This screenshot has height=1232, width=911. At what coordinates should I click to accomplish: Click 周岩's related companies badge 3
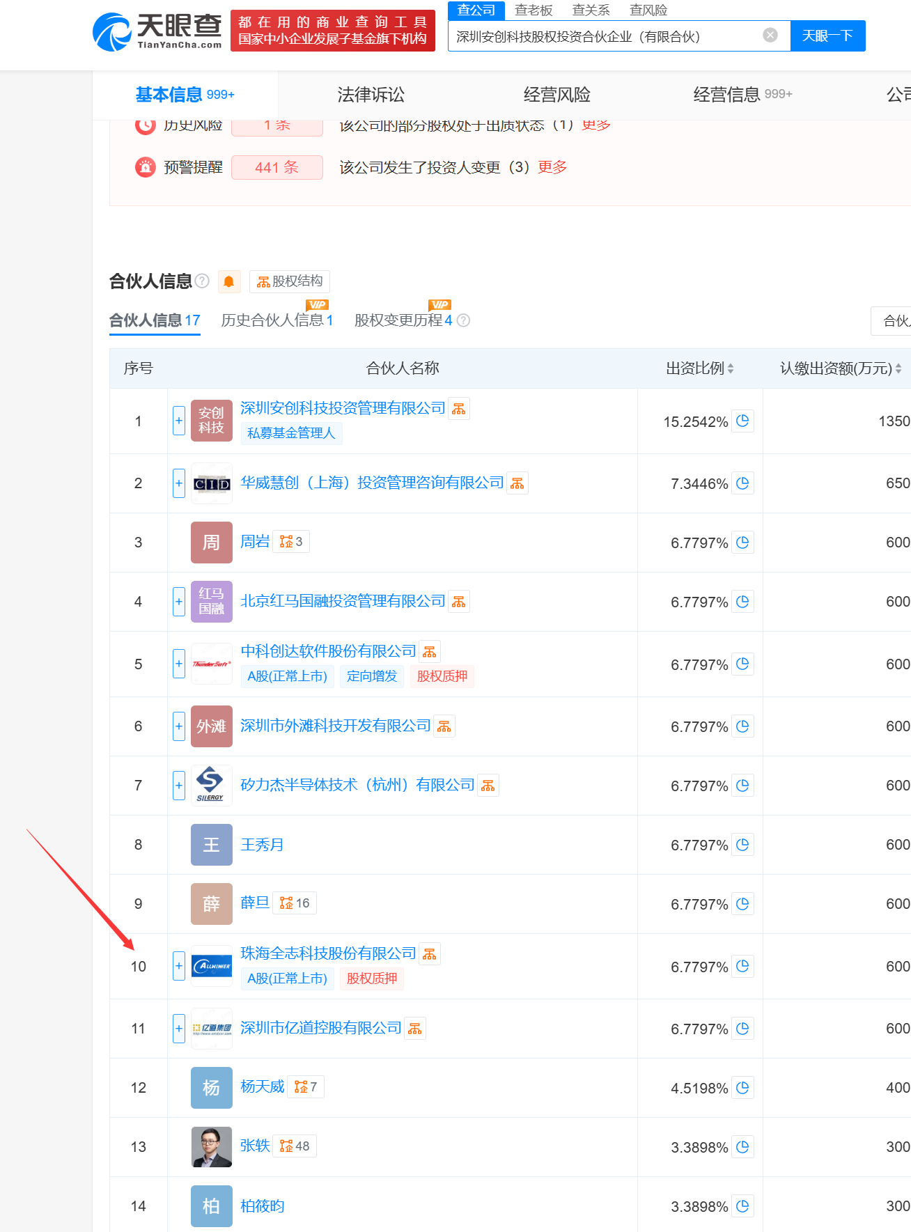pos(291,542)
